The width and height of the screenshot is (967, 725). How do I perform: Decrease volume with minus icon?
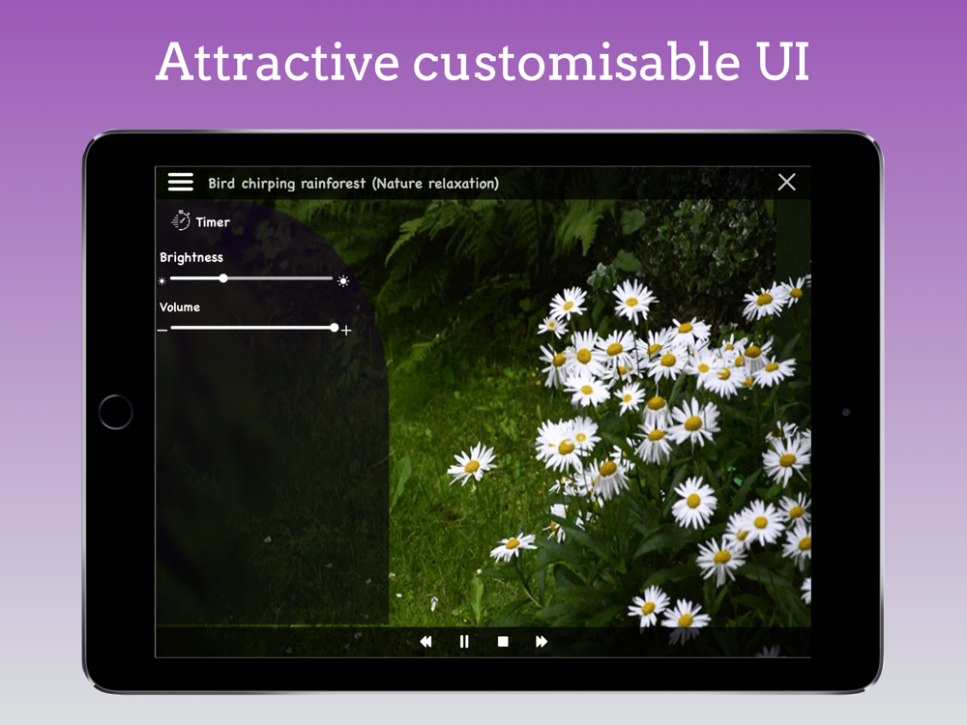point(162,331)
